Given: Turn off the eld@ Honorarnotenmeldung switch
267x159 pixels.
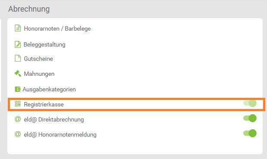Looking at the screenshot, I should [250, 133].
